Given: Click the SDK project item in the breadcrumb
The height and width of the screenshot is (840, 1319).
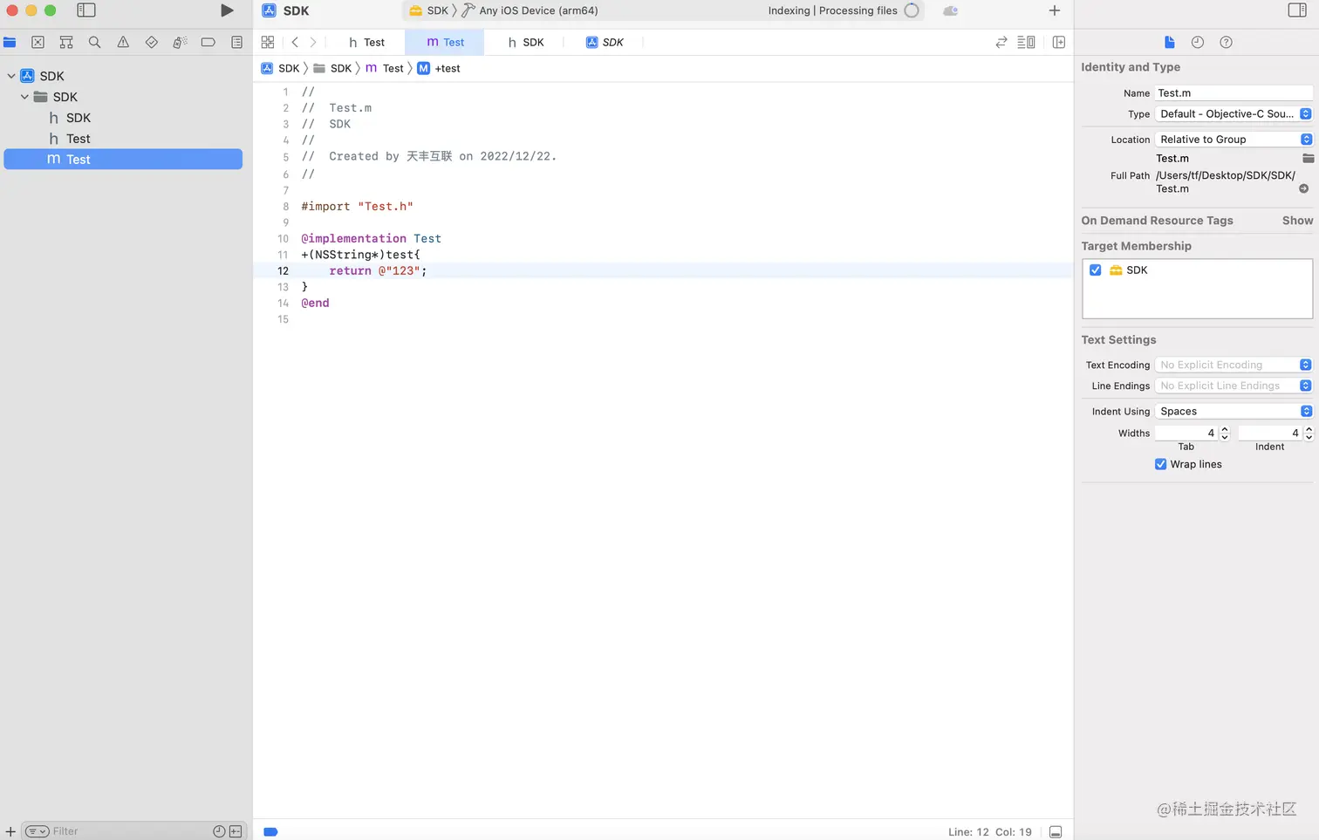Looking at the screenshot, I should click(x=280, y=68).
